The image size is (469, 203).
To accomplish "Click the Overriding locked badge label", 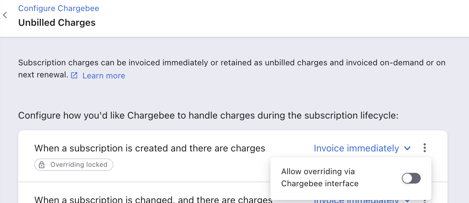I will pyautogui.click(x=79, y=164).
